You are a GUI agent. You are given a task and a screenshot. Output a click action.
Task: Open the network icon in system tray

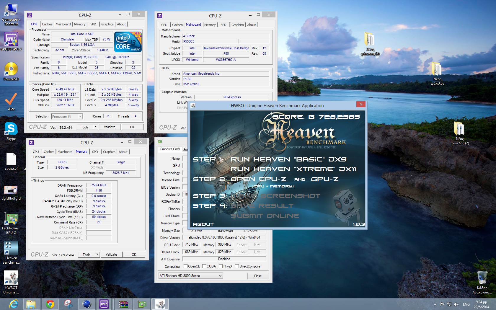[x=449, y=304]
